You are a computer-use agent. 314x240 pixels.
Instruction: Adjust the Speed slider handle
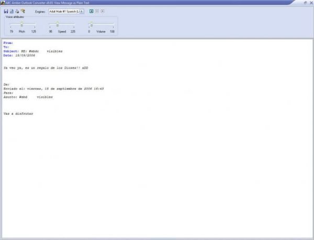click(x=58, y=25)
